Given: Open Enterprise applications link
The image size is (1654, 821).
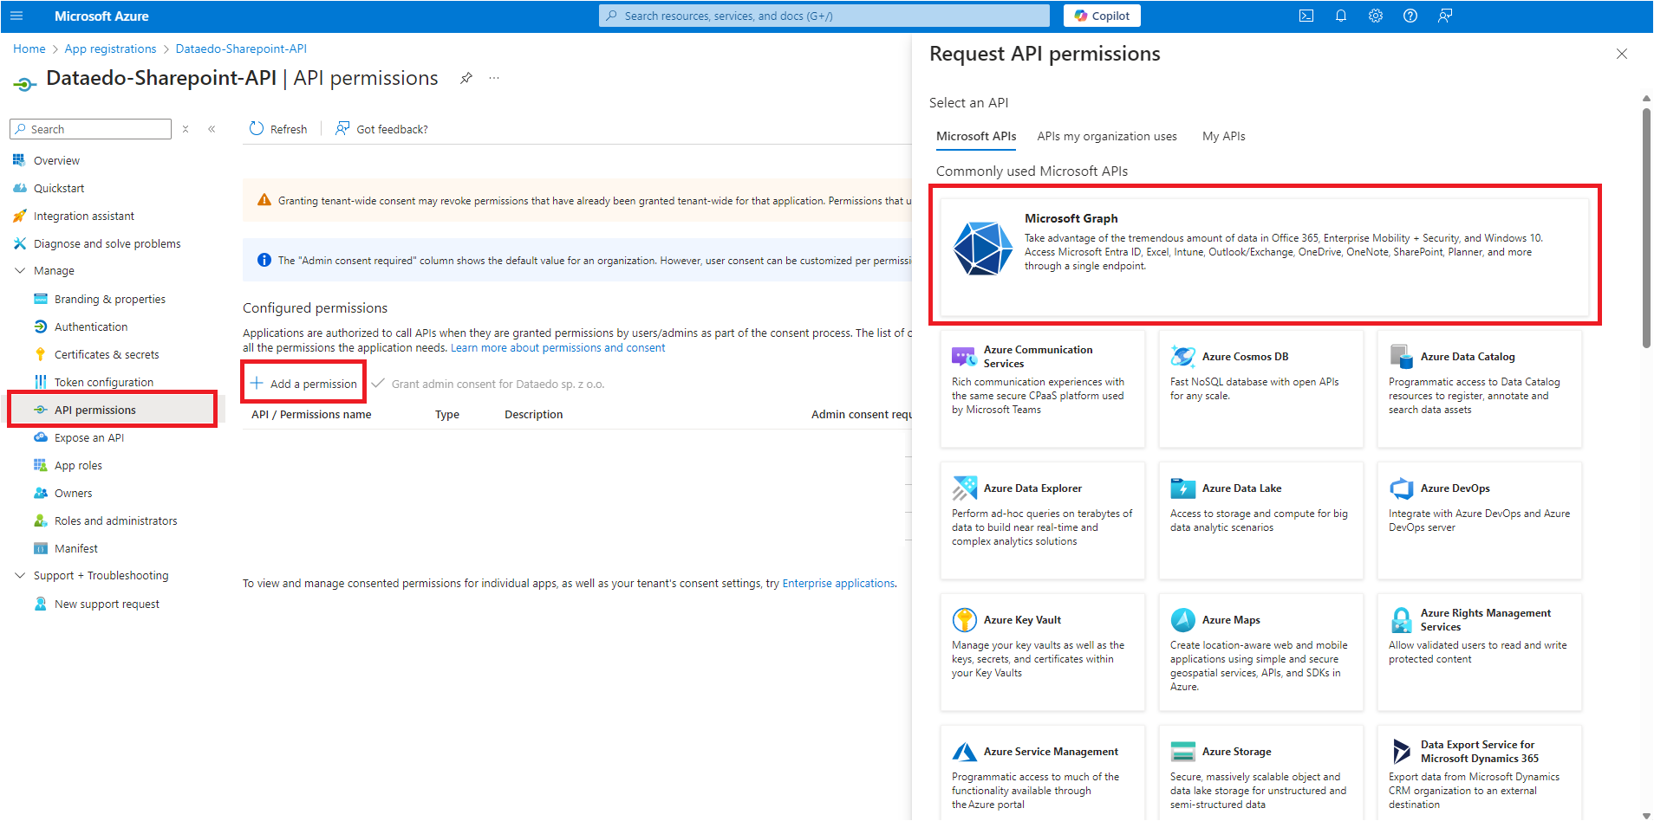Looking at the screenshot, I should [838, 584].
